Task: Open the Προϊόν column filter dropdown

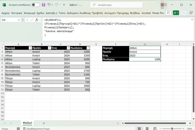Action: coord(49,48)
